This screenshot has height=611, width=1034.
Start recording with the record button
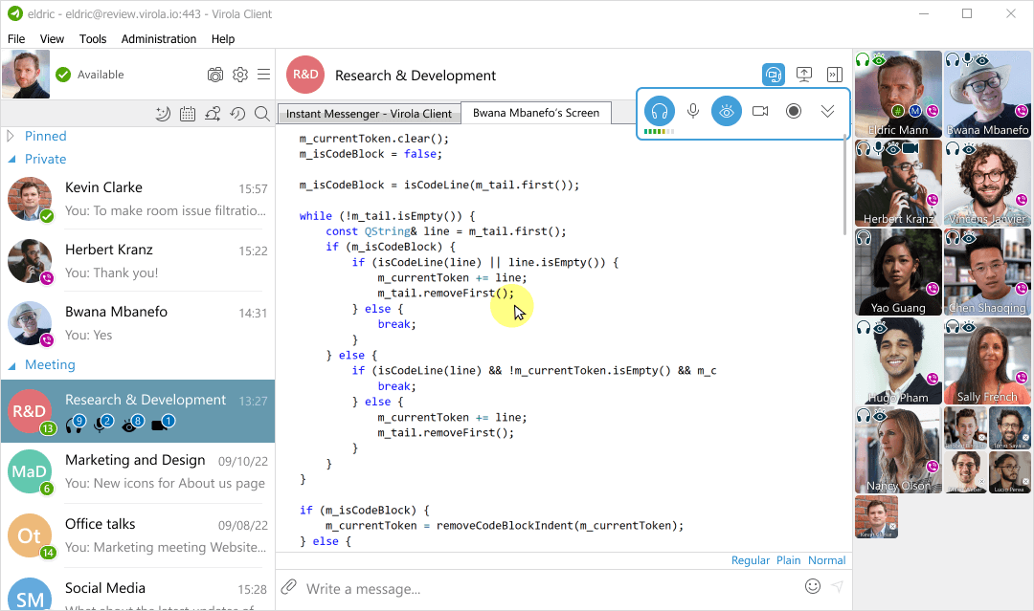[x=794, y=110]
